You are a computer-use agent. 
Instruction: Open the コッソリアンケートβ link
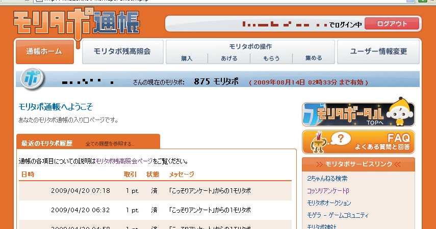click(328, 191)
